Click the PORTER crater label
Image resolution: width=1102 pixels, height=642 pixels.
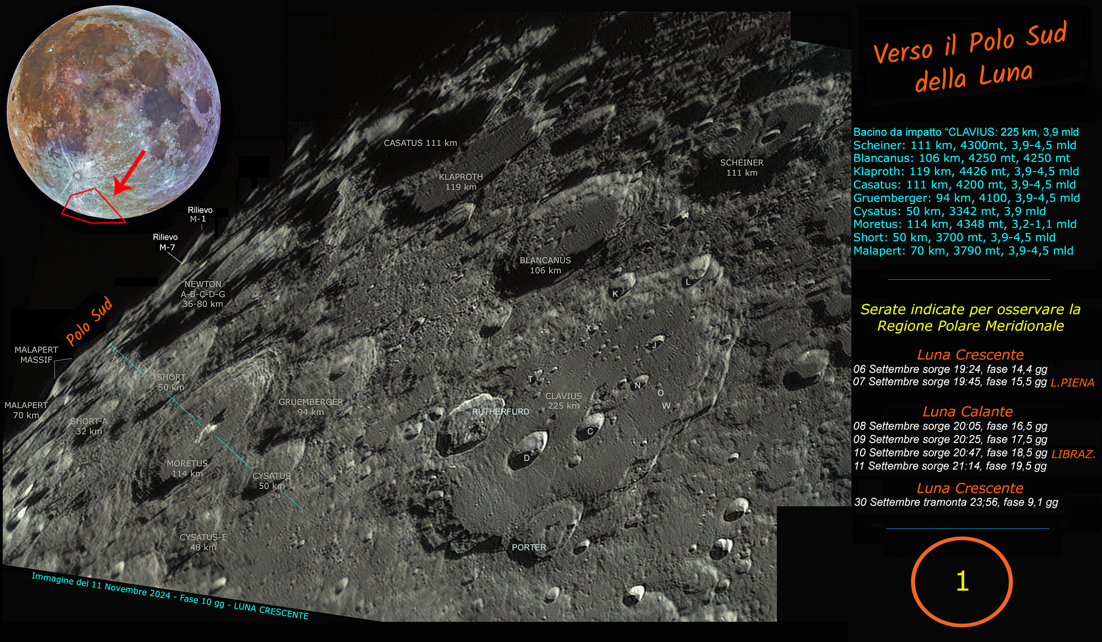click(529, 547)
